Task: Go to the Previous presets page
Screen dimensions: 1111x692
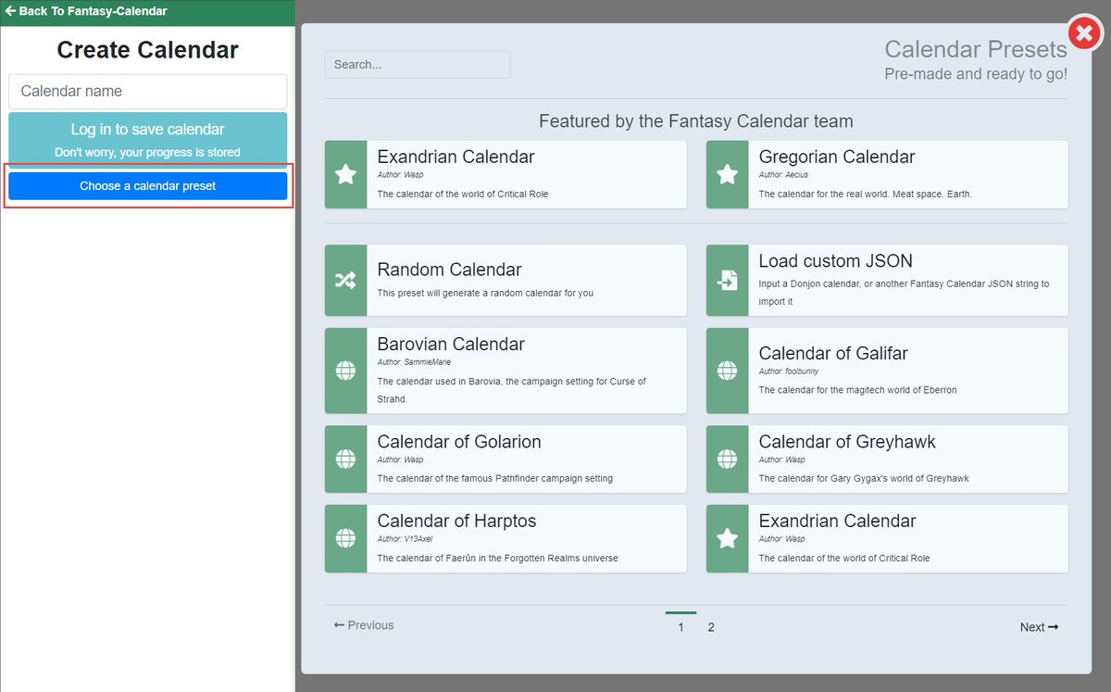Action: coord(364,625)
